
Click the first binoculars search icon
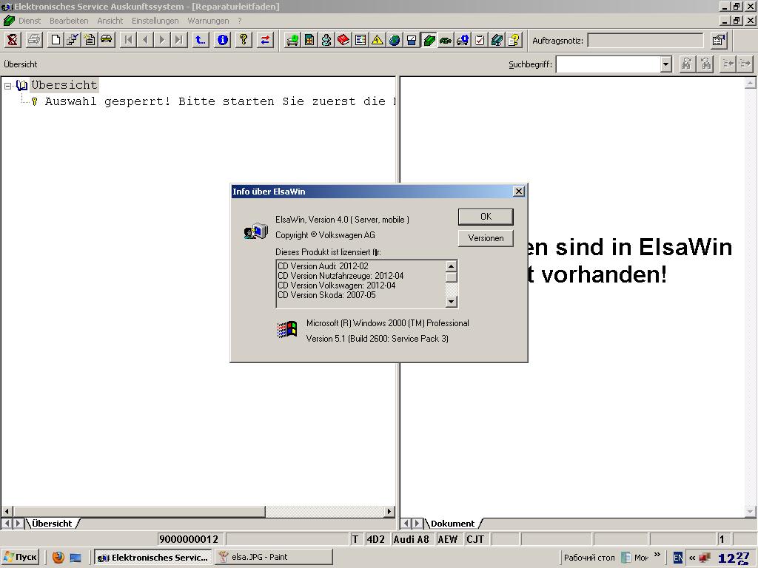click(x=687, y=64)
